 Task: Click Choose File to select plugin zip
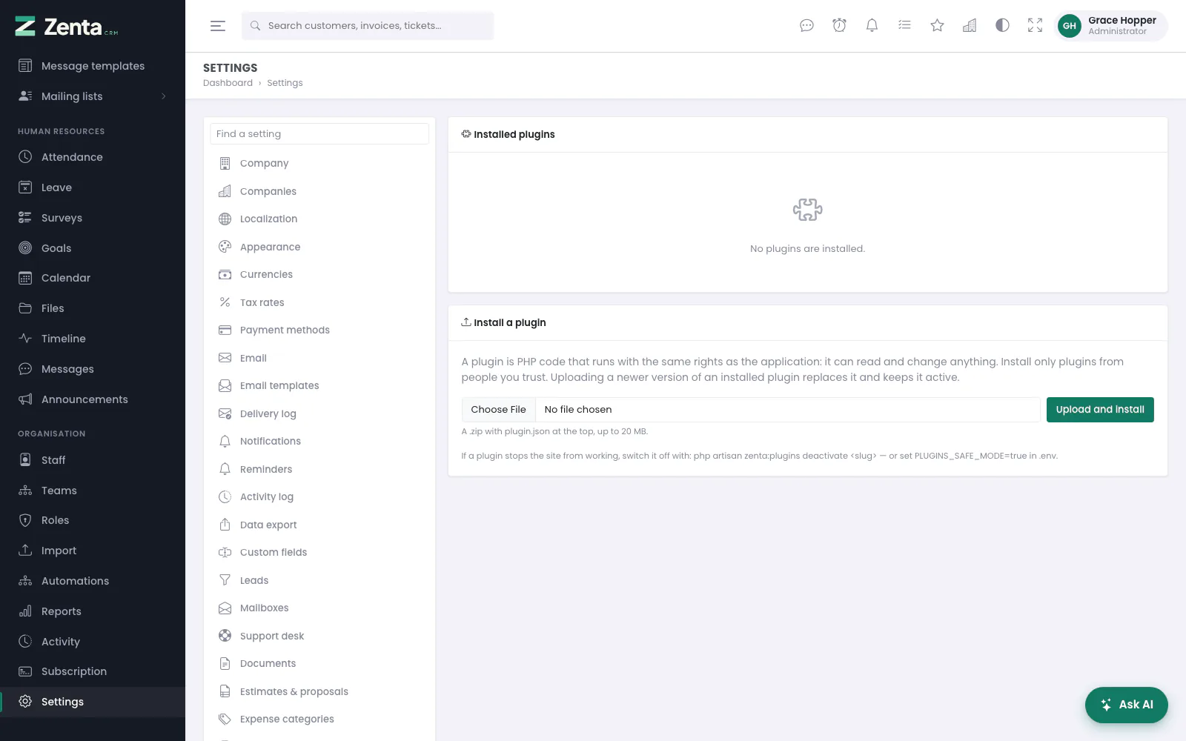coord(499,410)
